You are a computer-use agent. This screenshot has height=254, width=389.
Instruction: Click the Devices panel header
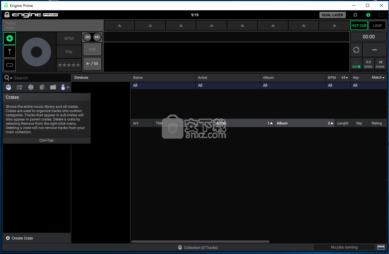click(x=101, y=78)
